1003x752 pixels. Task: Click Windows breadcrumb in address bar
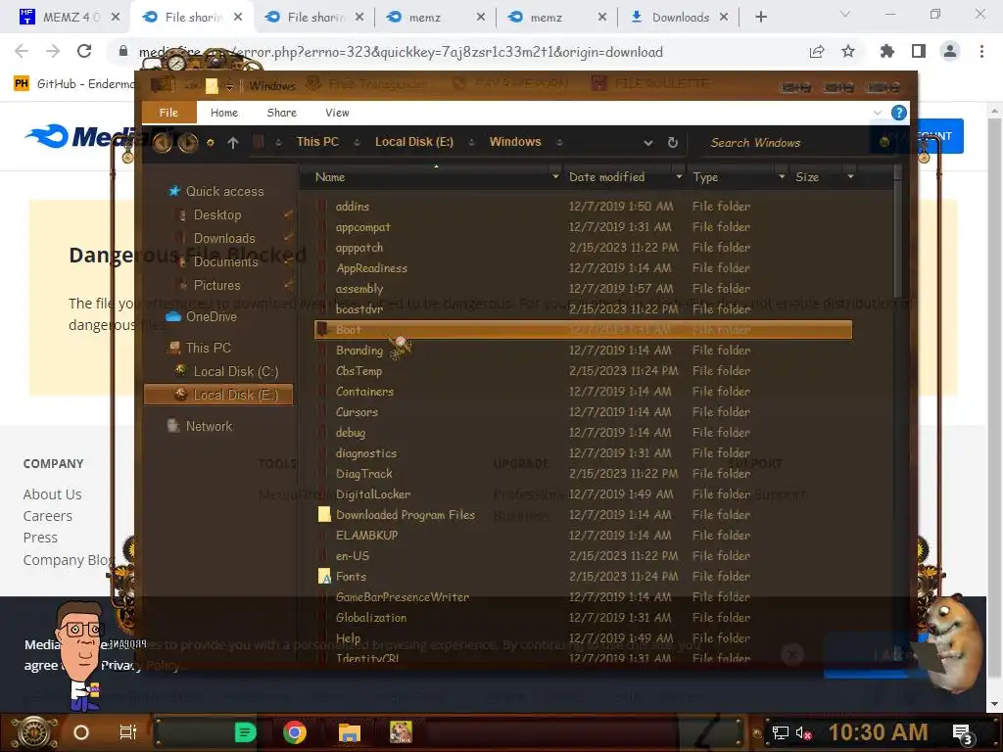(x=515, y=142)
